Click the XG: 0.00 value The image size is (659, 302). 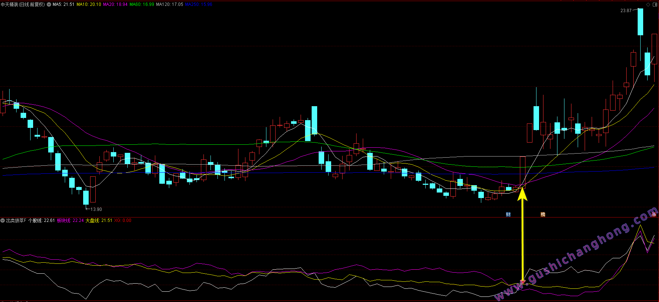(123, 220)
